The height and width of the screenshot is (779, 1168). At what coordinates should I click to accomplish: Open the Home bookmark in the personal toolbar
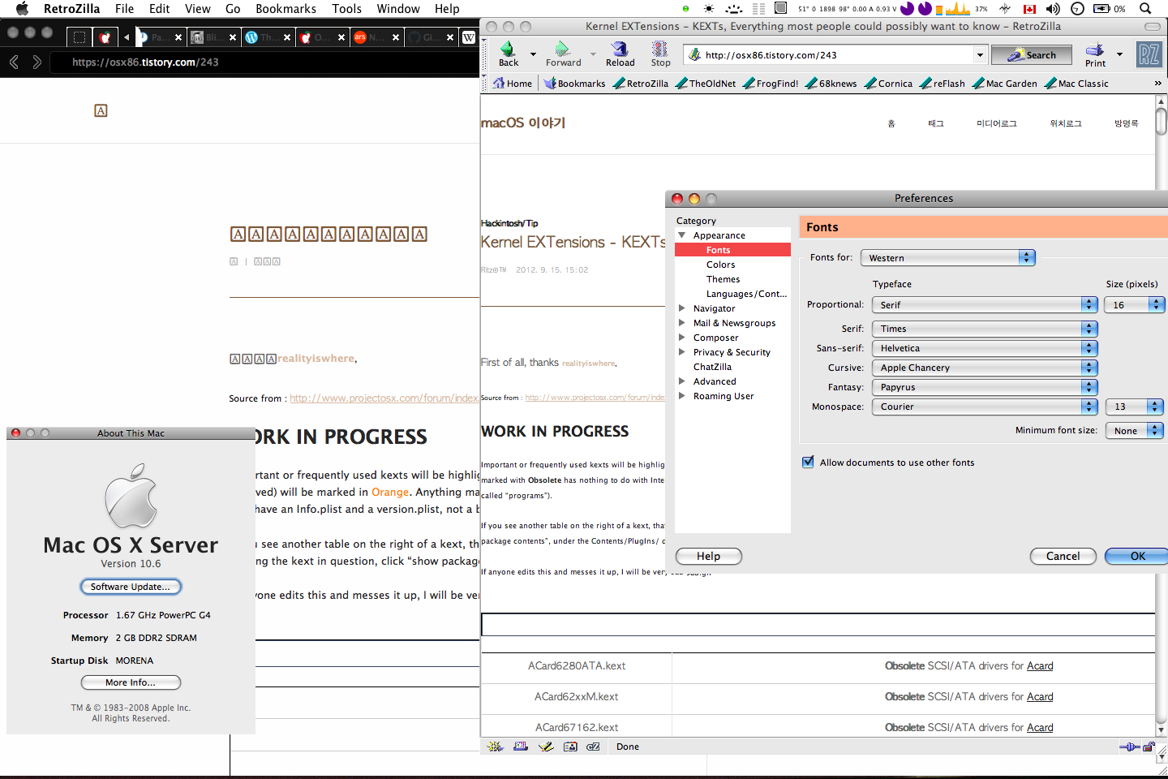(x=513, y=83)
